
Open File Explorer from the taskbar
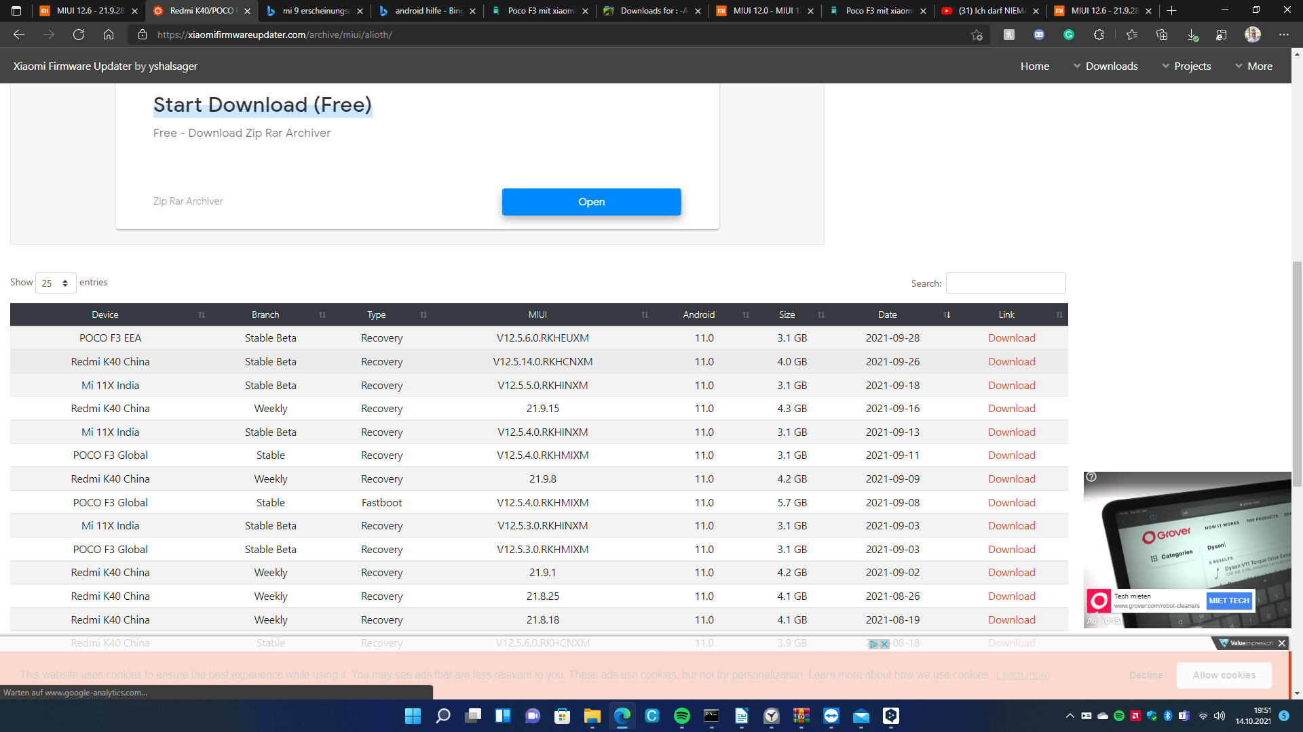click(x=592, y=716)
